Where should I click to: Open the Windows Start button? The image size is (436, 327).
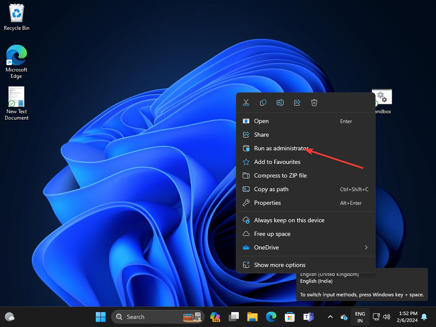point(100,317)
